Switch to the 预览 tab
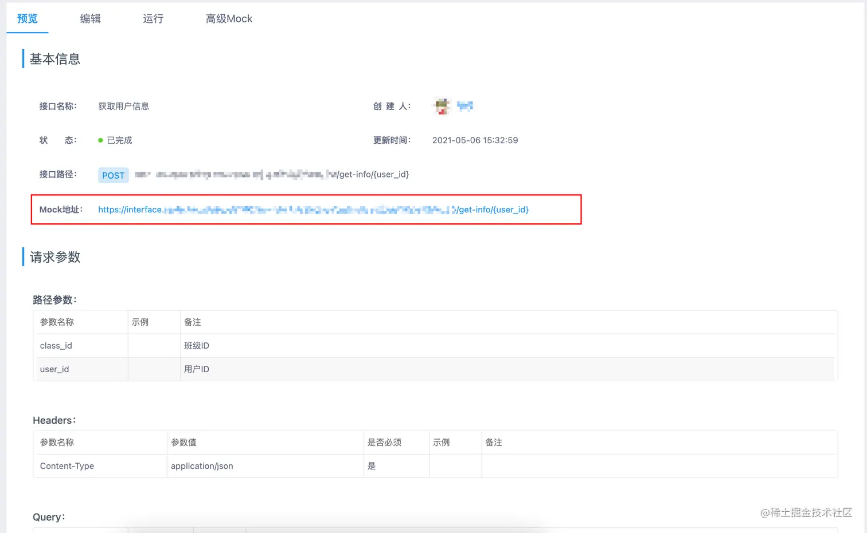The image size is (867, 533). 28,18
